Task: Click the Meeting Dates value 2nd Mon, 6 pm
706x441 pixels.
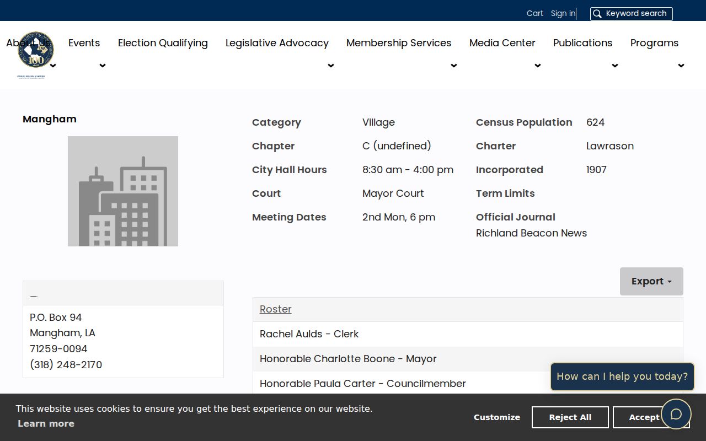Action: pyautogui.click(x=399, y=217)
